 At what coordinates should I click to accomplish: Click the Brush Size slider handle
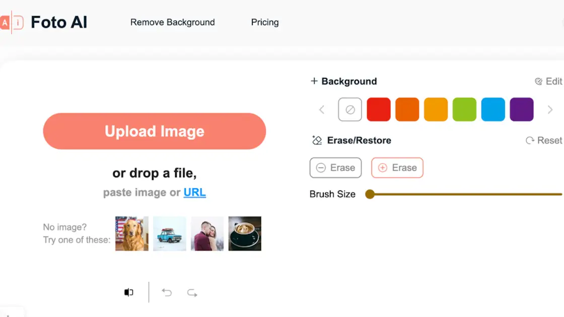coord(370,194)
